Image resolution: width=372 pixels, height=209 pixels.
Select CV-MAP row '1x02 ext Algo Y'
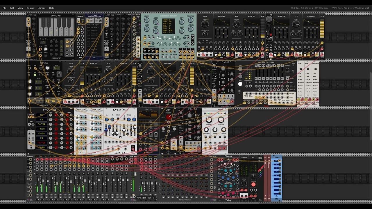[x=94, y=28]
